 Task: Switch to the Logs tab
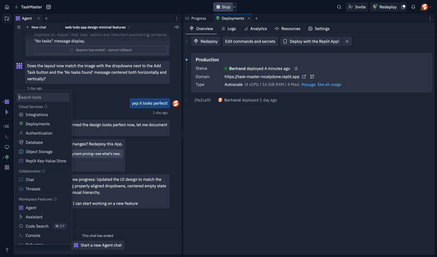click(228, 29)
